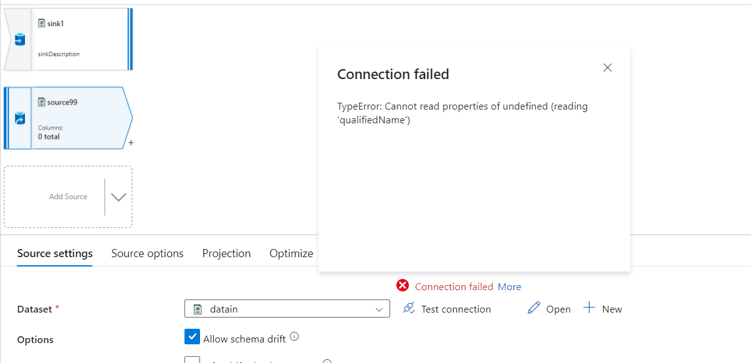Expand the Add Source chevron
Viewport: 751px width, 363px height.
[118, 197]
